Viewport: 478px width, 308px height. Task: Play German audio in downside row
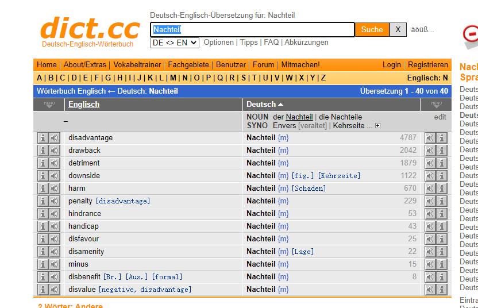pos(430,176)
